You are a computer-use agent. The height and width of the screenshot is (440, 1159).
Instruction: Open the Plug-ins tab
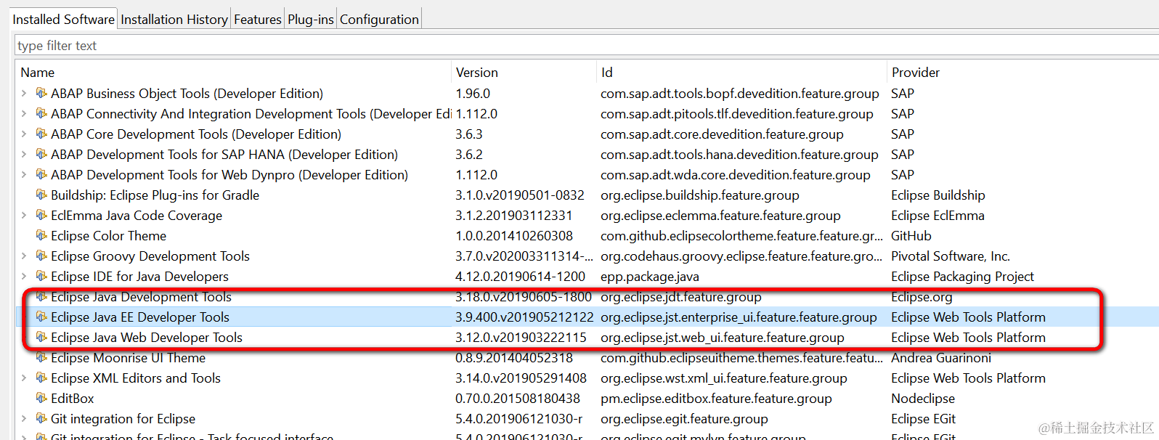310,20
